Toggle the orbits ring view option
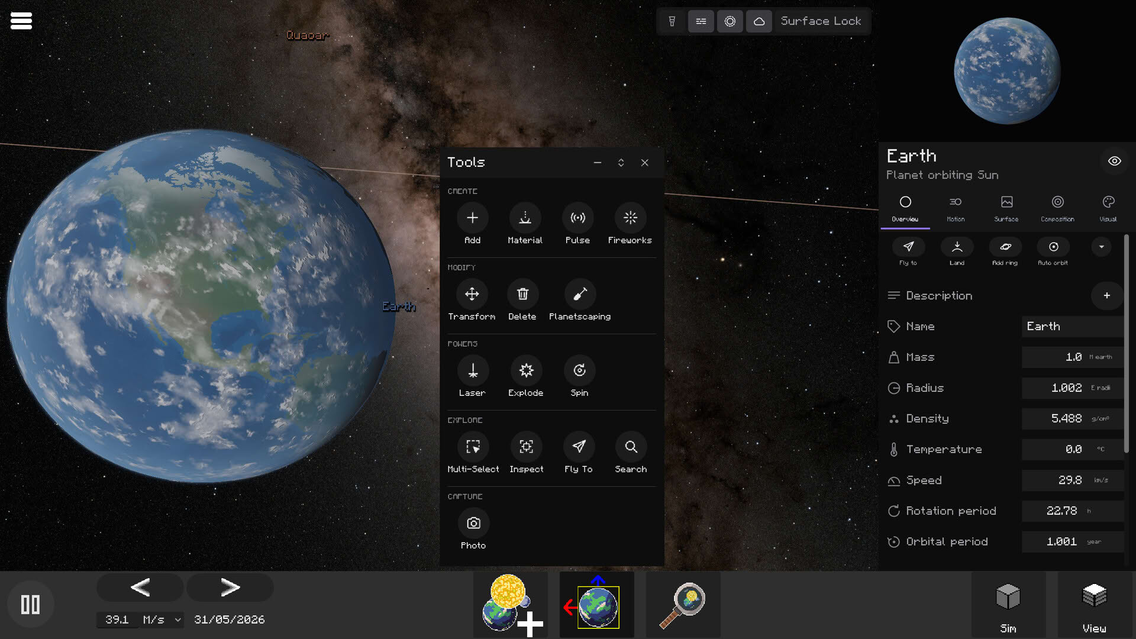The image size is (1136, 639). tap(730, 21)
